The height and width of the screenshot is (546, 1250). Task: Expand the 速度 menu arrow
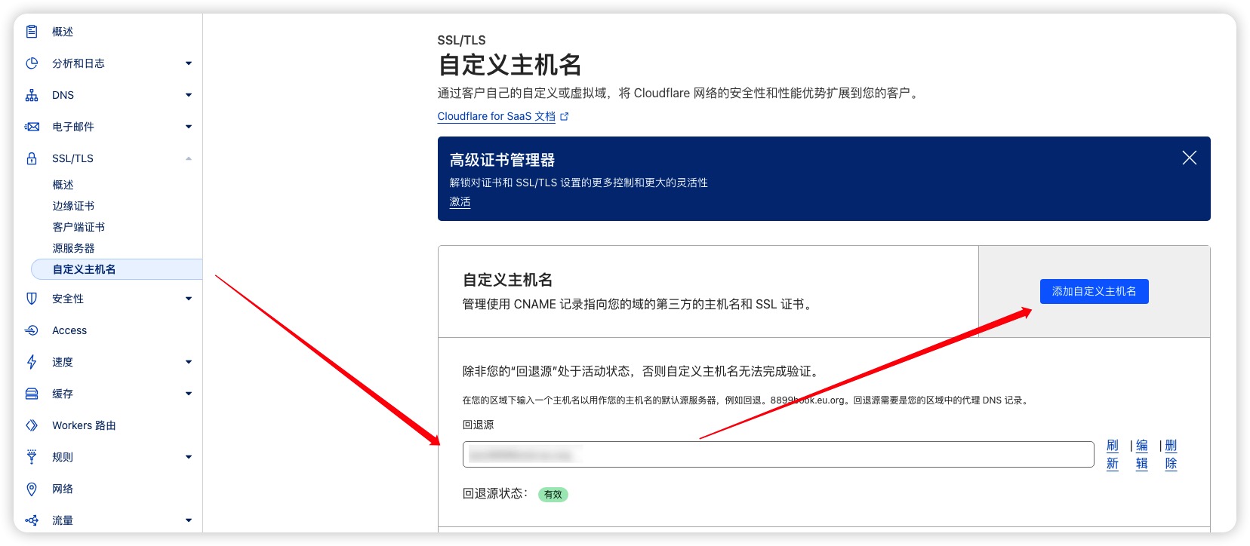click(189, 362)
